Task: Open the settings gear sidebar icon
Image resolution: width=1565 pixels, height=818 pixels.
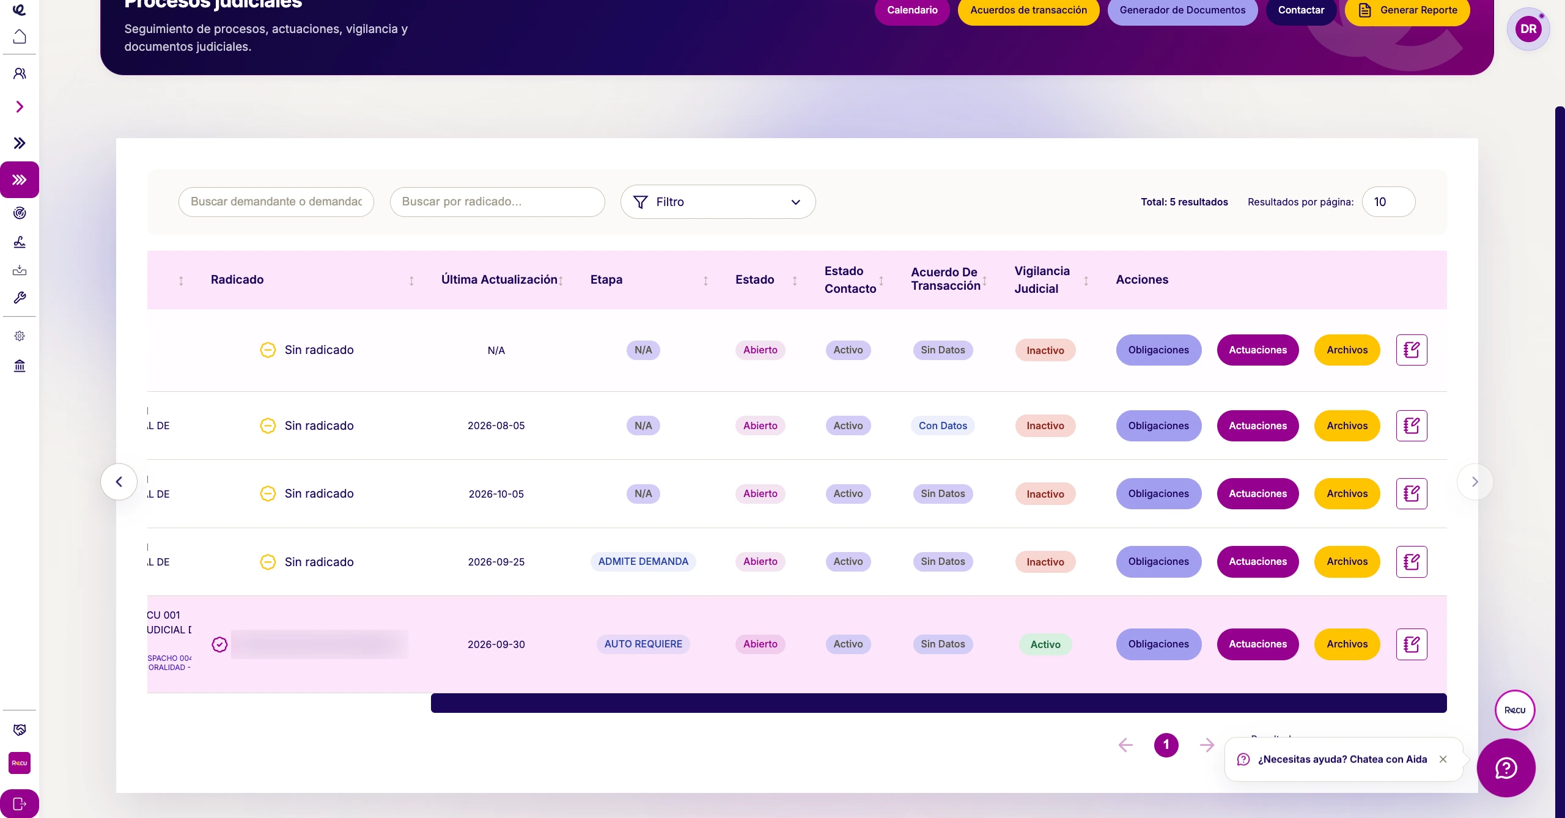Action: coord(20,336)
